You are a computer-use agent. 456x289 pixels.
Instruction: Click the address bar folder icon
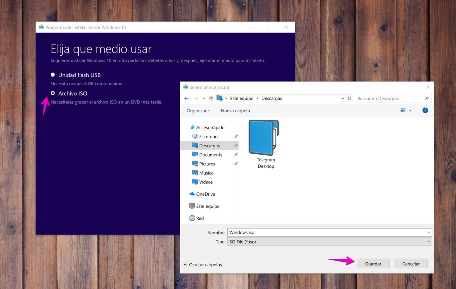click(x=219, y=98)
